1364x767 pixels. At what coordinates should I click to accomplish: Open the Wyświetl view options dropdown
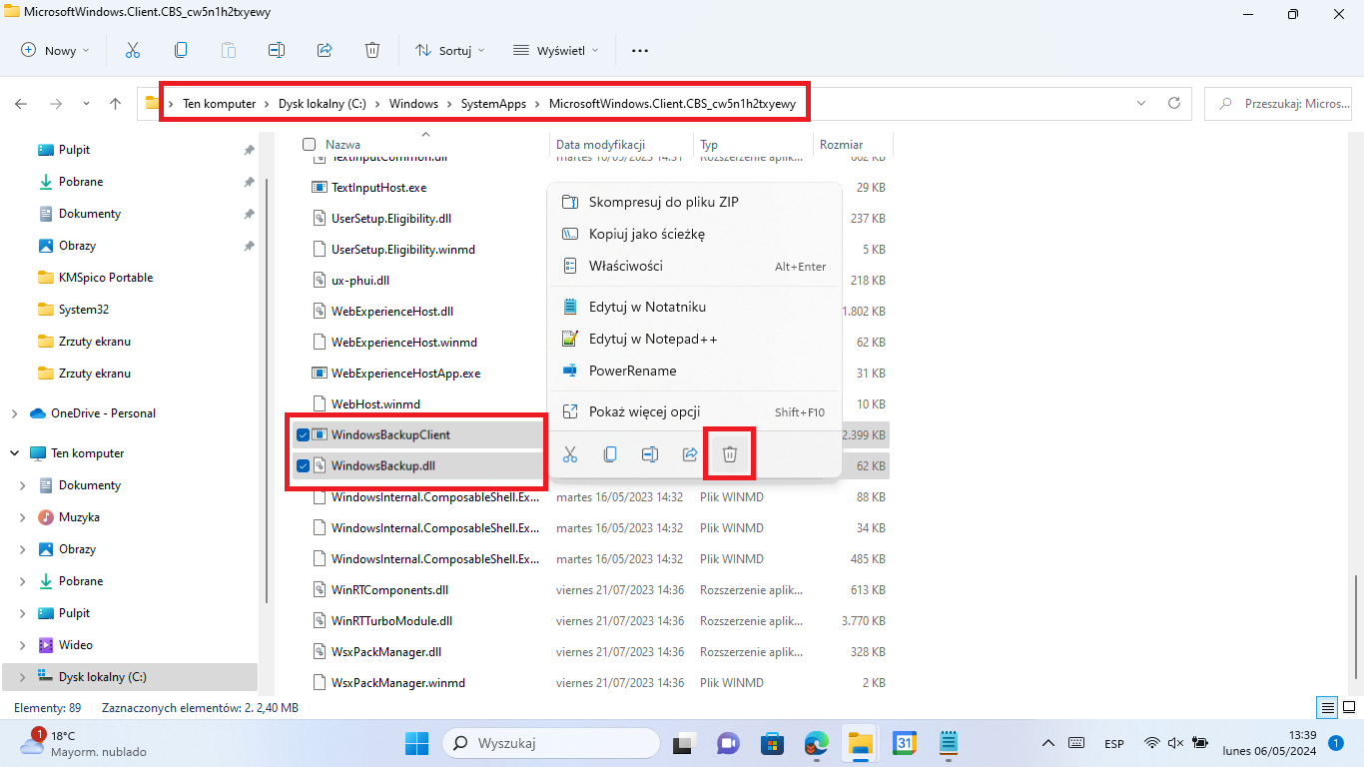(556, 50)
